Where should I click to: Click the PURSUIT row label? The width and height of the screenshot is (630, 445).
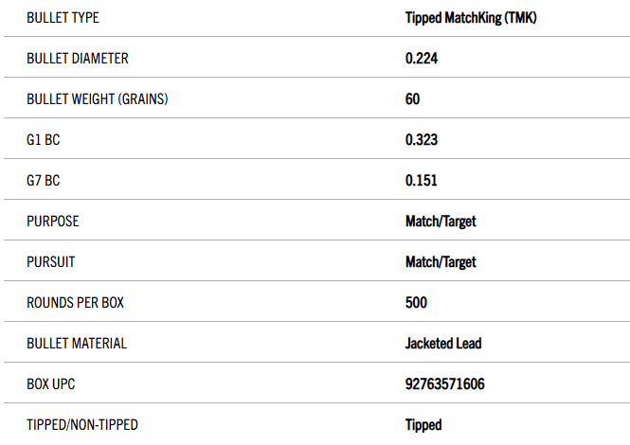pyautogui.click(x=52, y=262)
